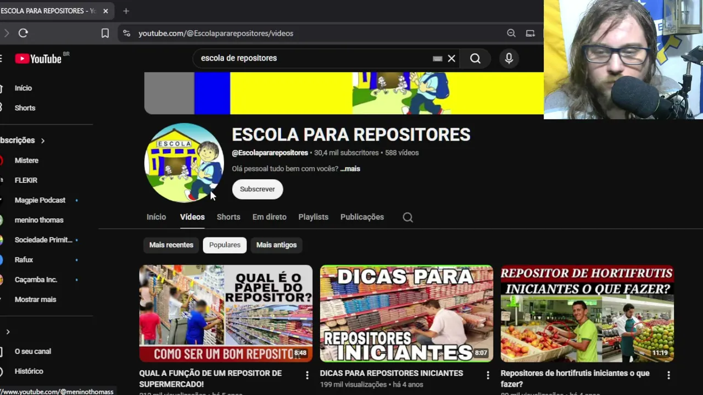
Task: Sort videos by Mais recentes
Action: (x=171, y=245)
